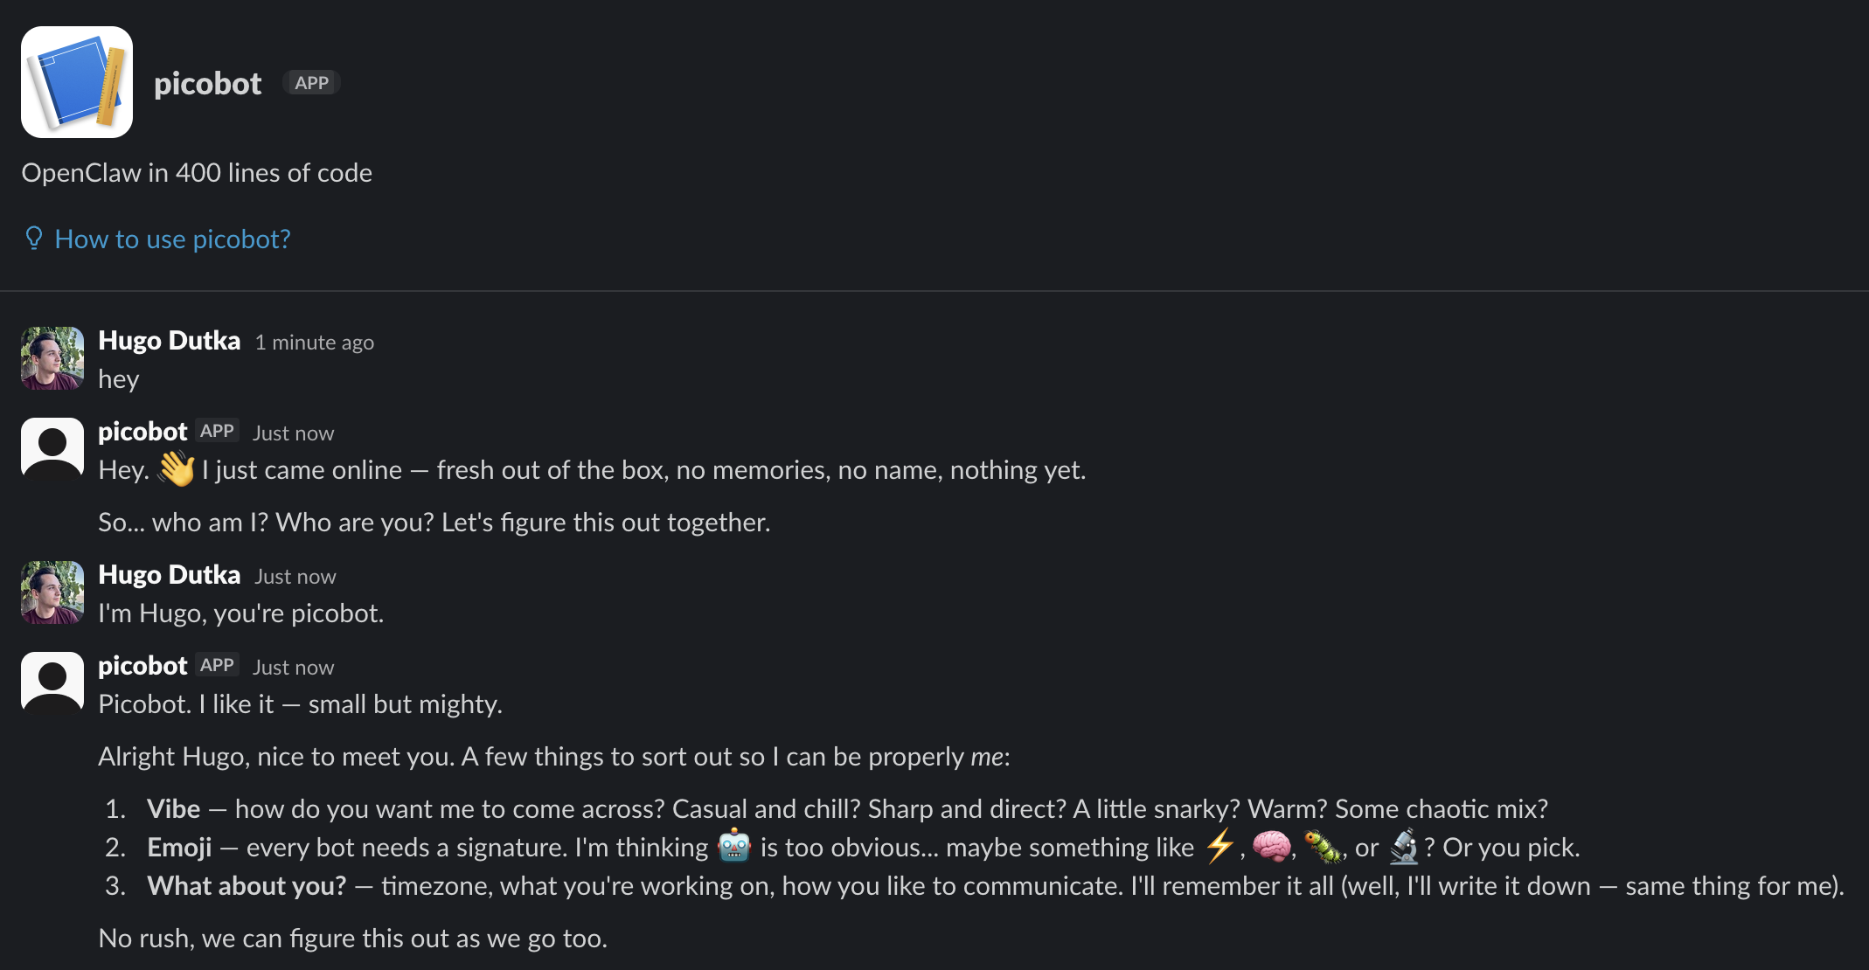Click the microscope emoji
The height and width of the screenshot is (970, 1869).
click(x=1404, y=846)
